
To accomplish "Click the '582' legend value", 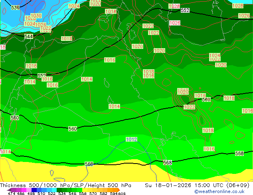I will (x=103, y=193).
